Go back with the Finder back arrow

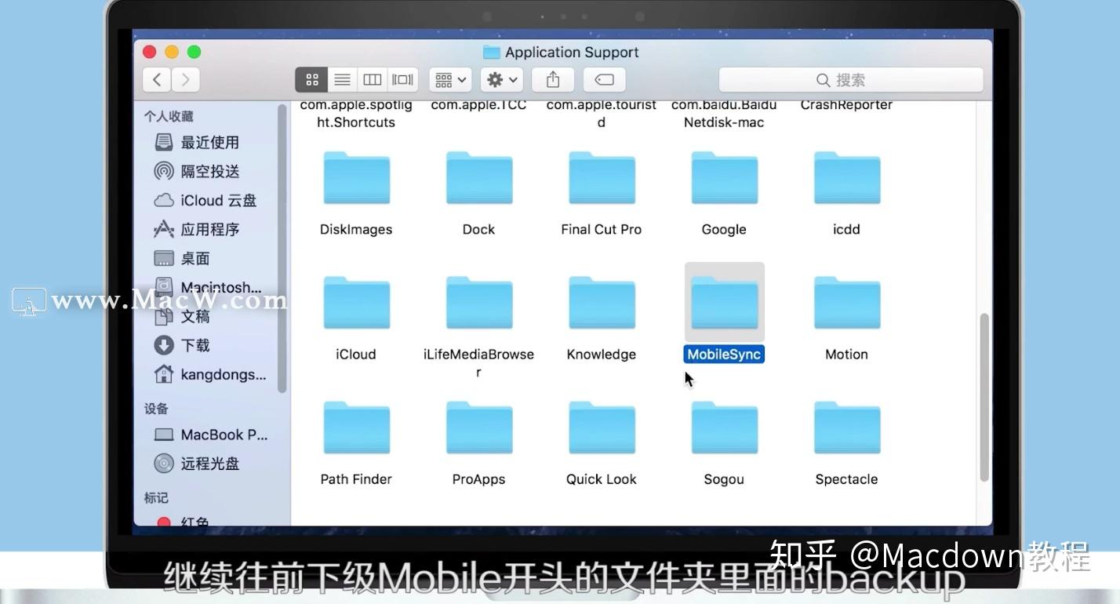[x=157, y=79]
